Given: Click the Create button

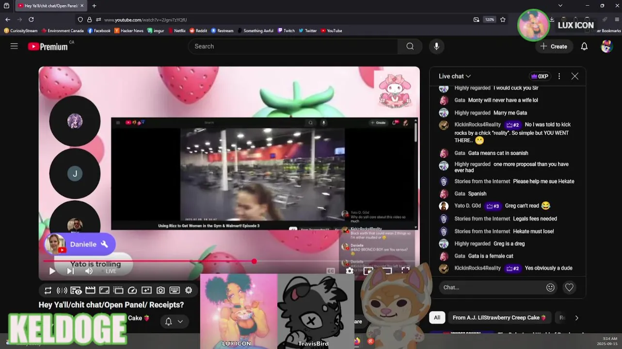Looking at the screenshot, I should (x=554, y=46).
